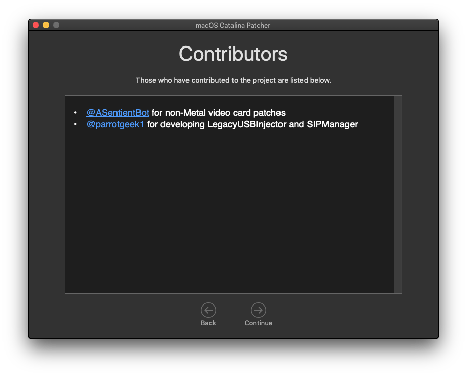Click the Back arrow icon

pyautogui.click(x=208, y=310)
